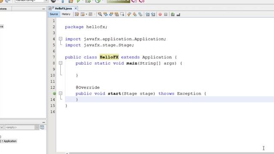Stop Macro Recording square button
The width and height of the screenshot is (274, 154).
(x=166, y=14)
